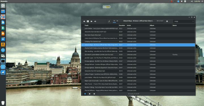Clear the search field with X
This screenshot has height=106, width=204.
pyautogui.click(x=193, y=21)
